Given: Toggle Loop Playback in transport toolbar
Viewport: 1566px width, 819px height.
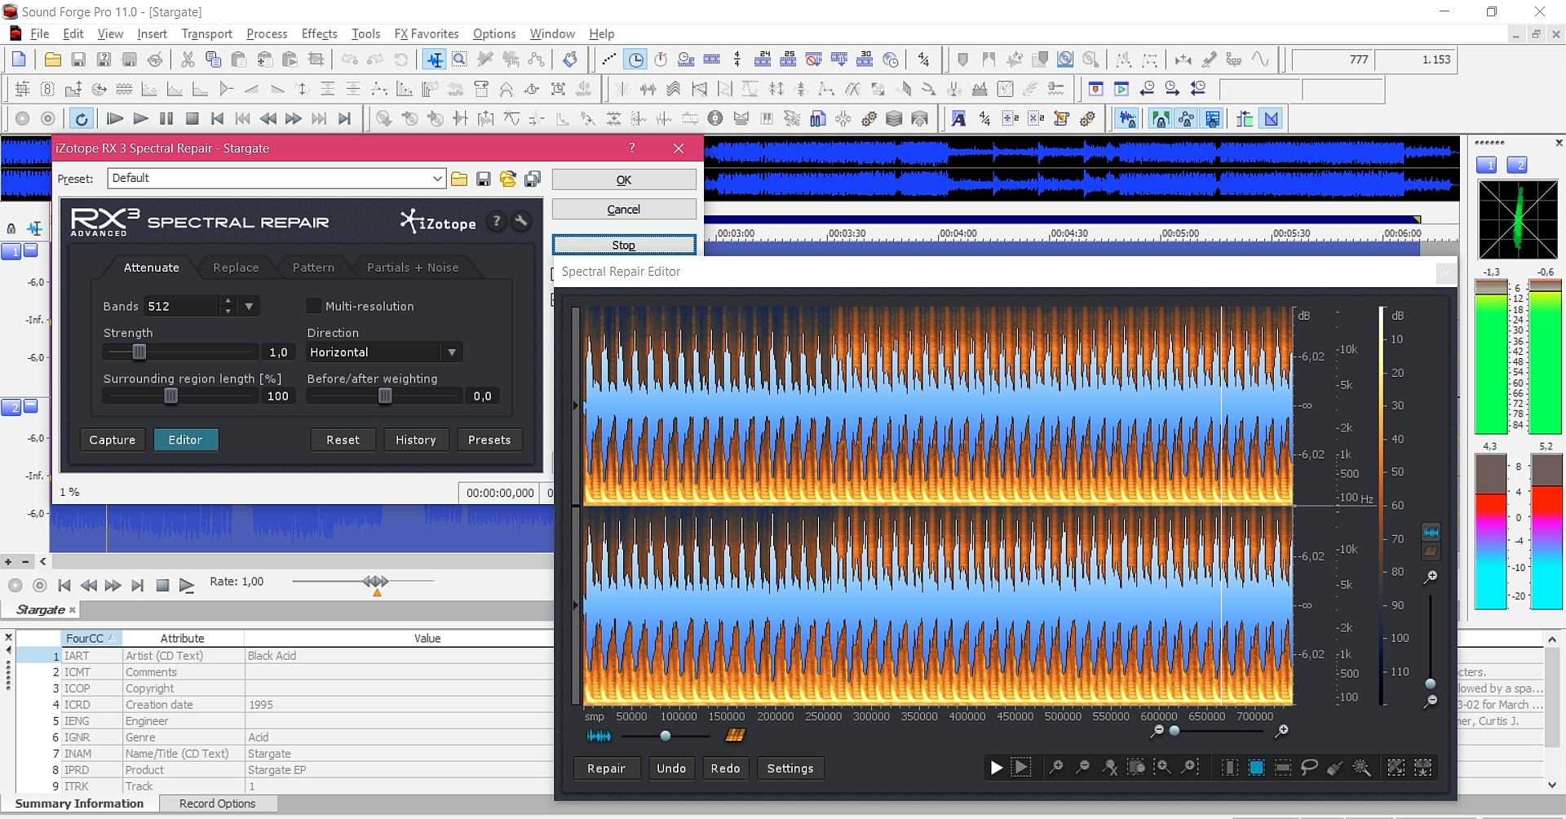Looking at the screenshot, I should coord(81,119).
